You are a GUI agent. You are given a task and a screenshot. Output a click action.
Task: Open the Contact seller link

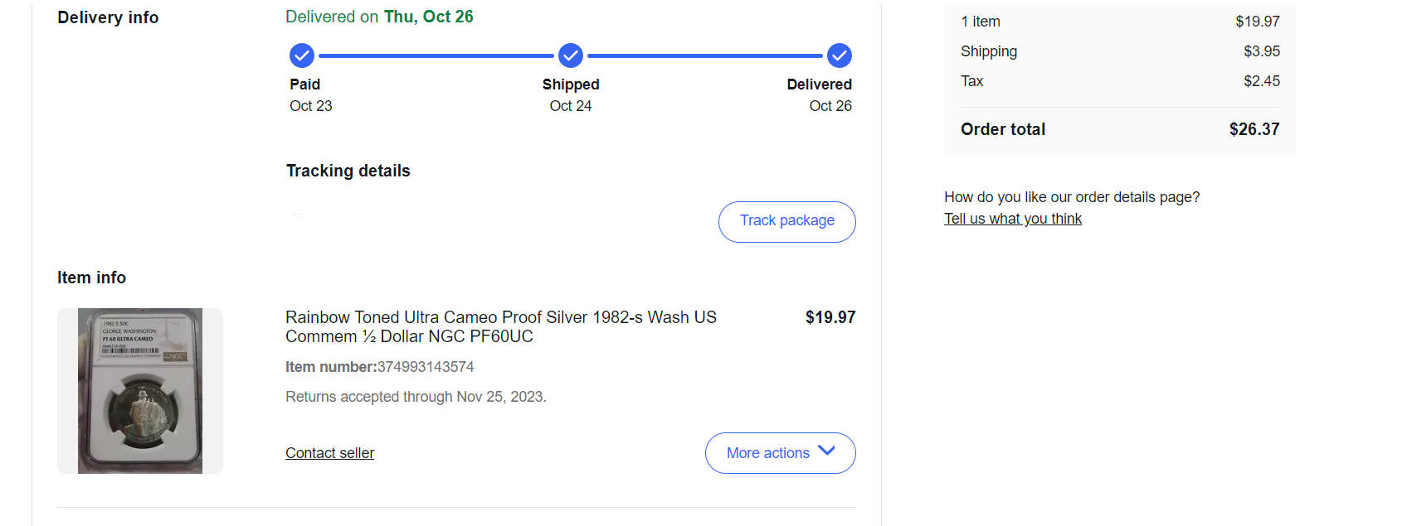pyautogui.click(x=329, y=453)
